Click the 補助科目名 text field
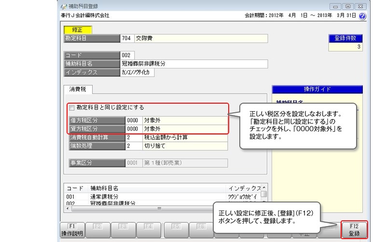386x242 pixels. [x=193, y=64]
